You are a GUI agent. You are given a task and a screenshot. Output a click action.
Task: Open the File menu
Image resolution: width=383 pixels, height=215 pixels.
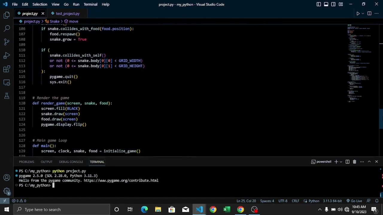15,4
